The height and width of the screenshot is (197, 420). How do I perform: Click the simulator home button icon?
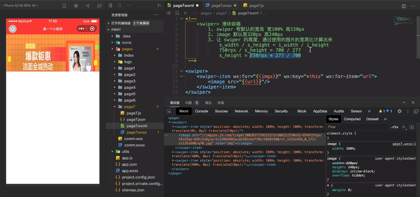pyautogui.click(x=13, y=29)
